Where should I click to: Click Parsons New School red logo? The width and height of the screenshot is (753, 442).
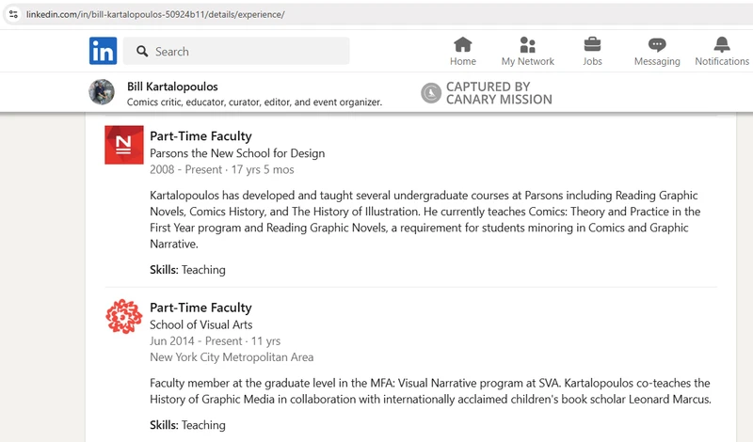click(x=124, y=145)
